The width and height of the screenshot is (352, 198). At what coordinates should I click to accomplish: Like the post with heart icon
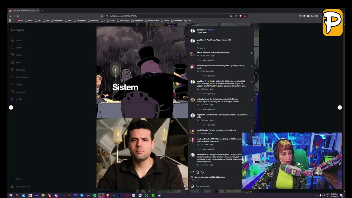pos(192,172)
